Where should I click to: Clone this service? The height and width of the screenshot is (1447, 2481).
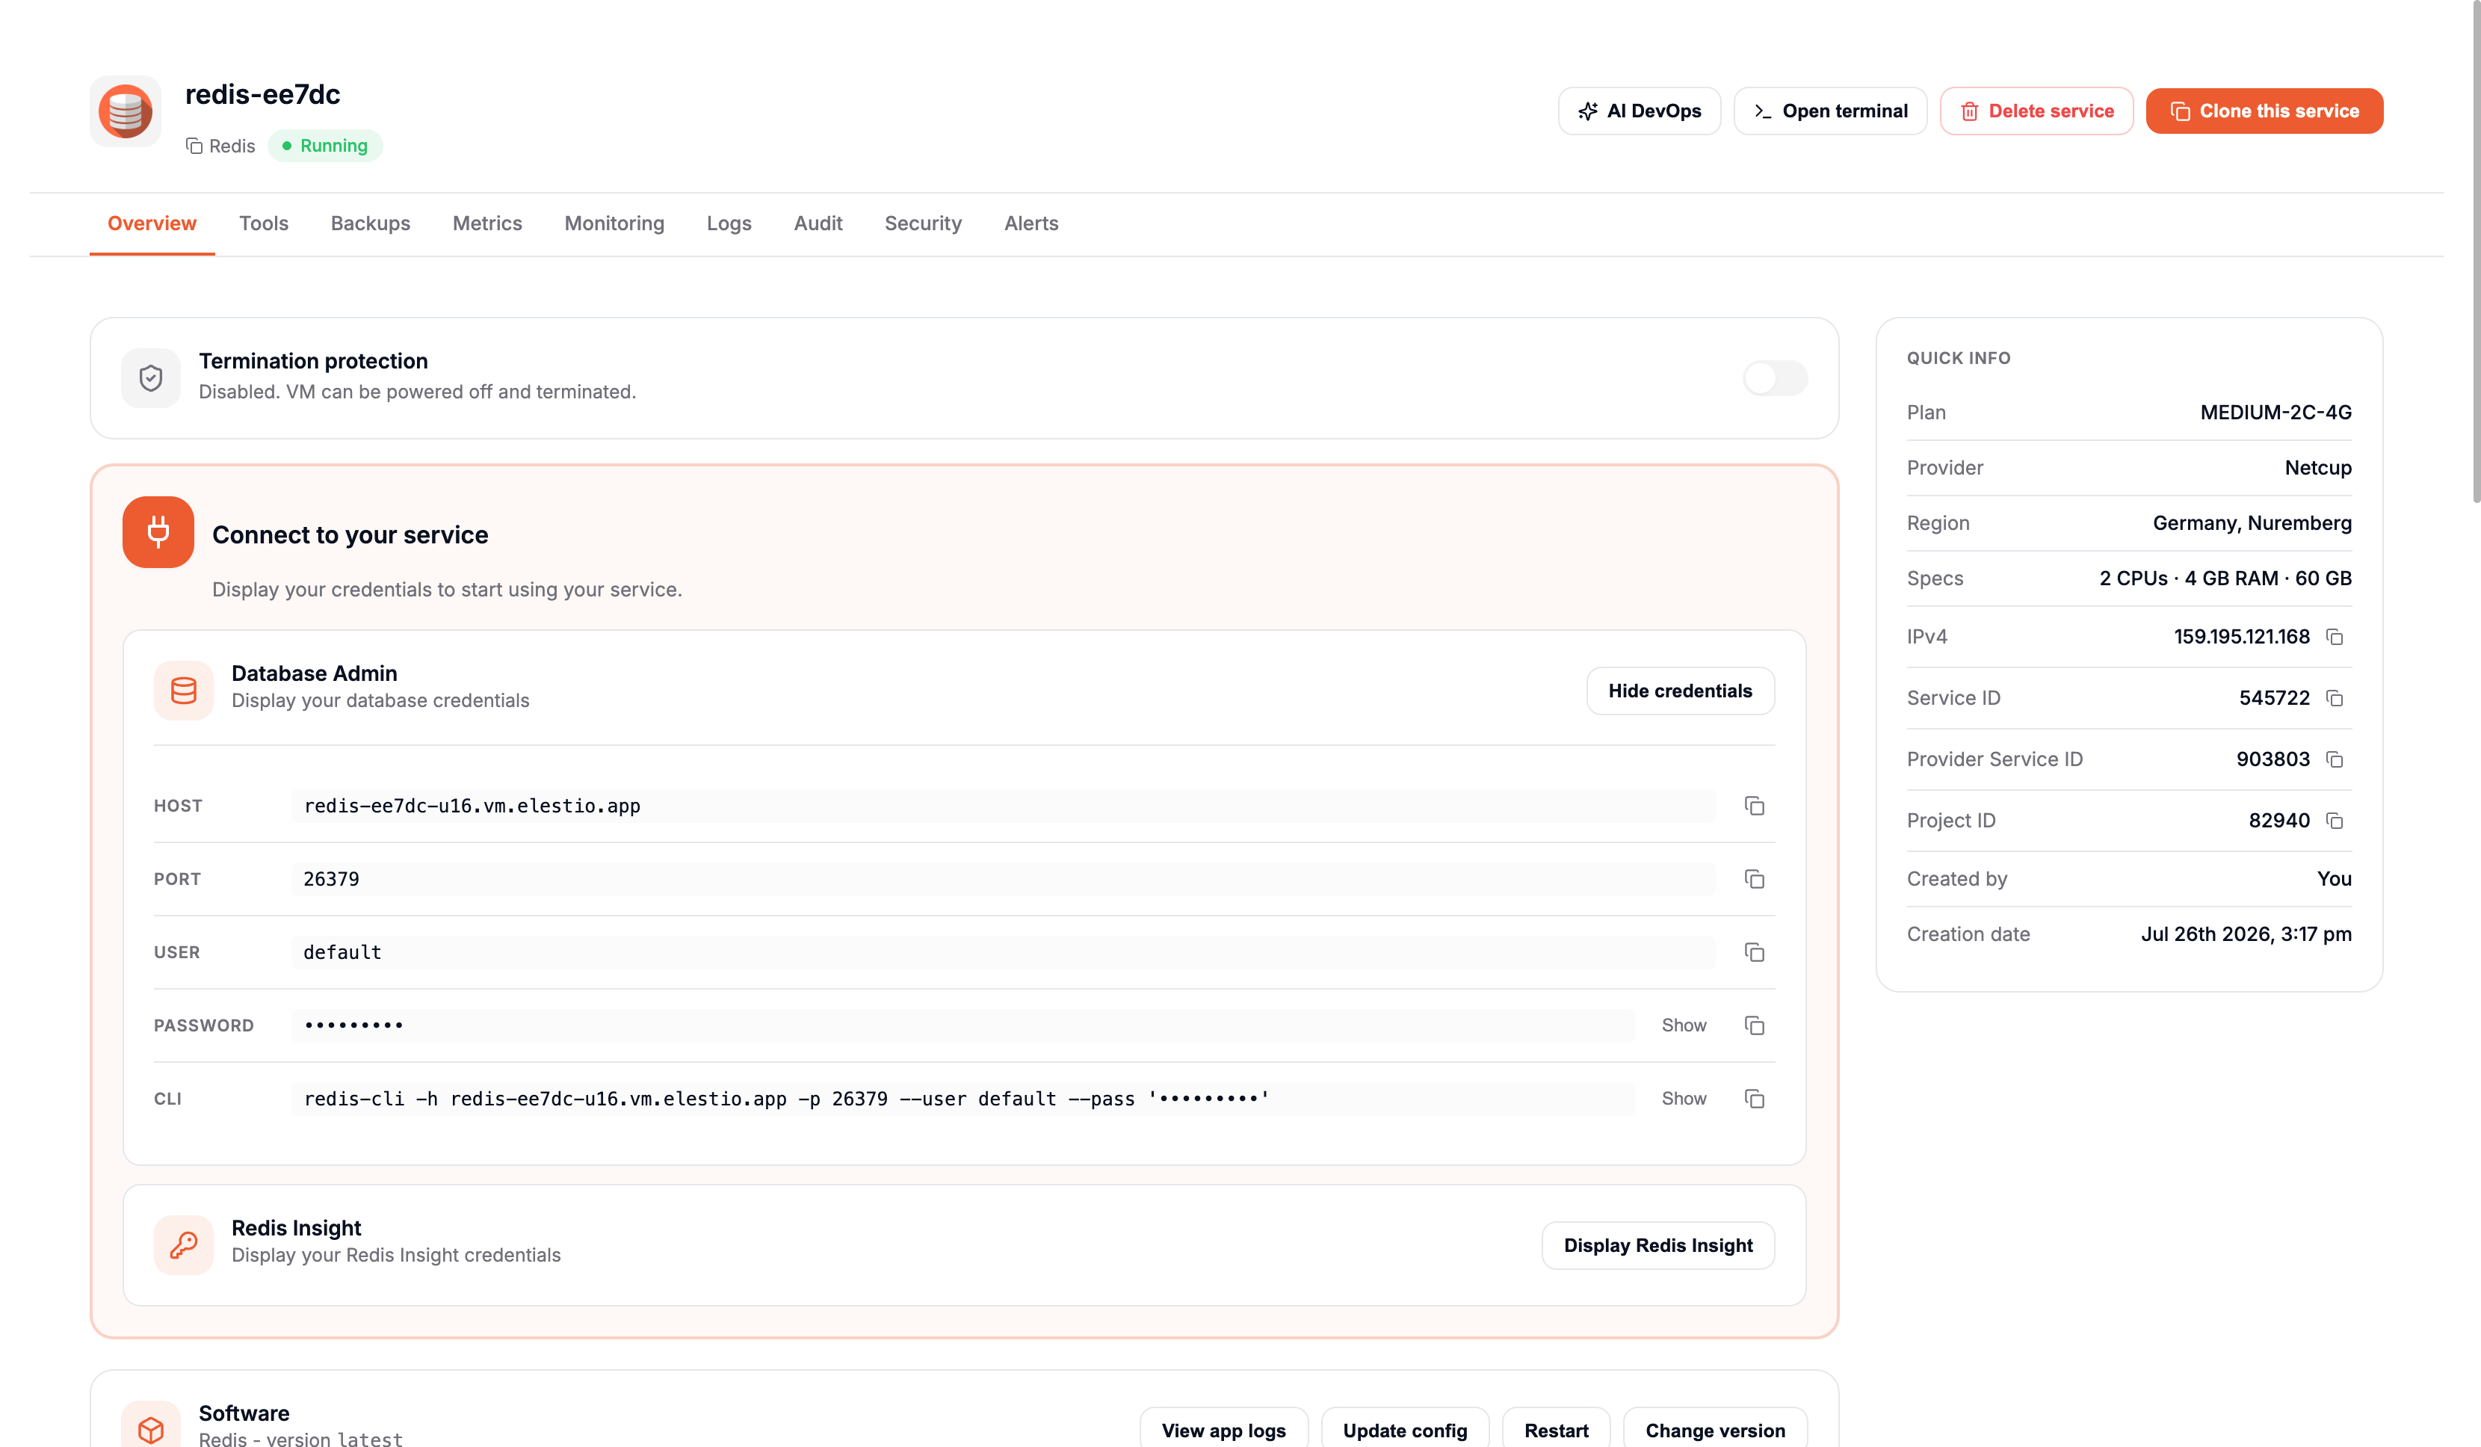tap(2264, 111)
